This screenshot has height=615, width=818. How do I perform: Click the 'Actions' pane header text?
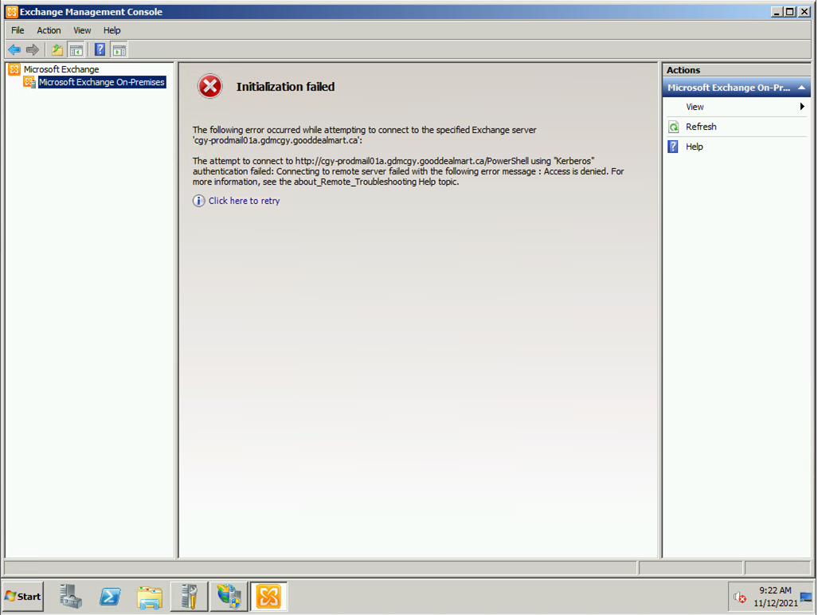[683, 70]
